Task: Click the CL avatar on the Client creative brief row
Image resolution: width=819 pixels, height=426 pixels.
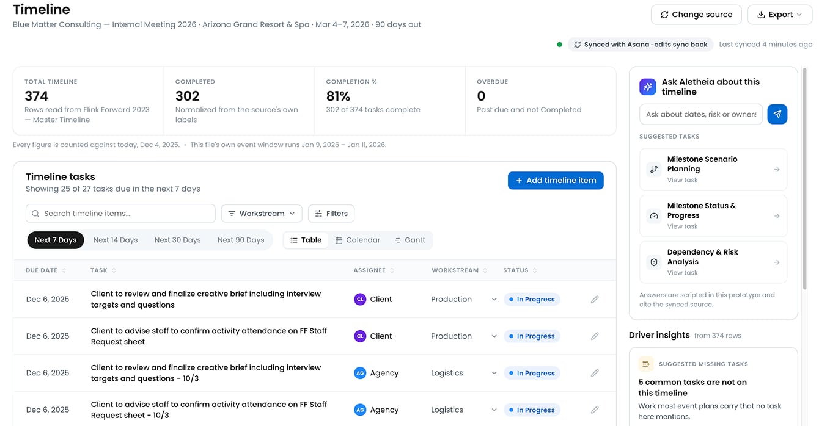Action: 360,300
